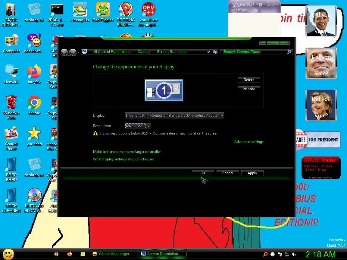The width and height of the screenshot is (347, 260).
Task: Expand the recent pages arrow beside Forward
Action: tap(79, 52)
